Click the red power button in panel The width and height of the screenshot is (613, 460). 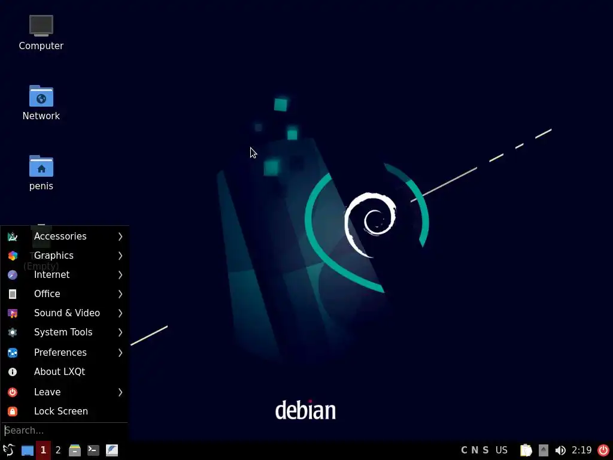pyautogui.click(x=603, y=450)
